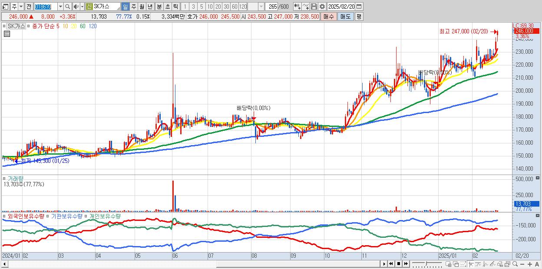
Task: Open the 주 market type dropdown arrow
Action: click(x=21, y=6)
